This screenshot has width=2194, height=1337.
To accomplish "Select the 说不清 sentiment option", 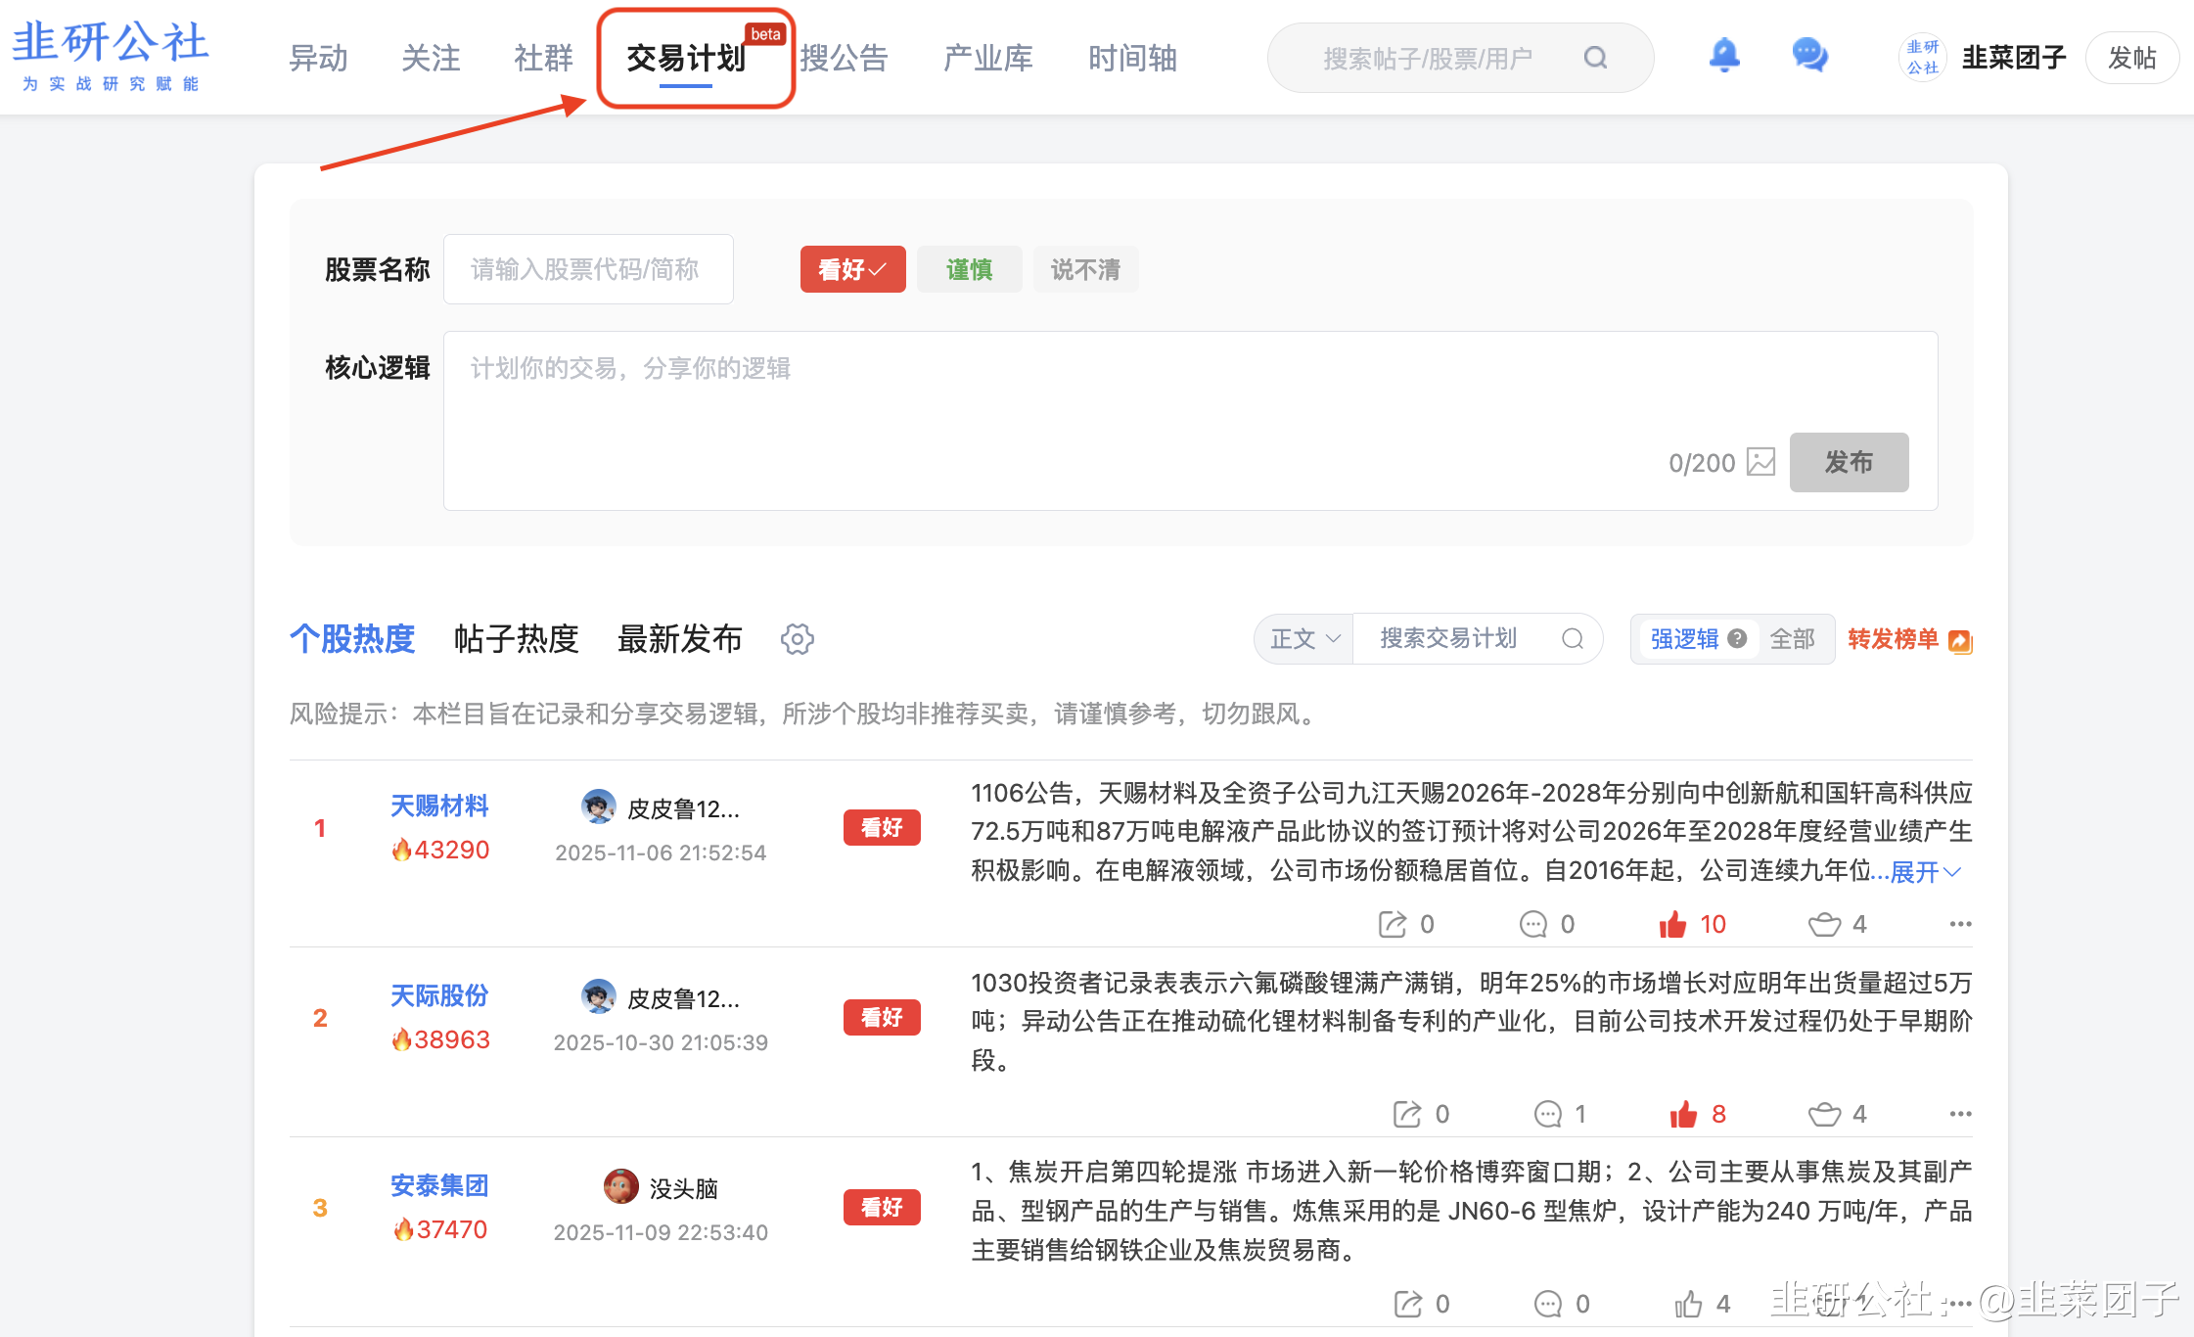I will tap(1085, 269).
